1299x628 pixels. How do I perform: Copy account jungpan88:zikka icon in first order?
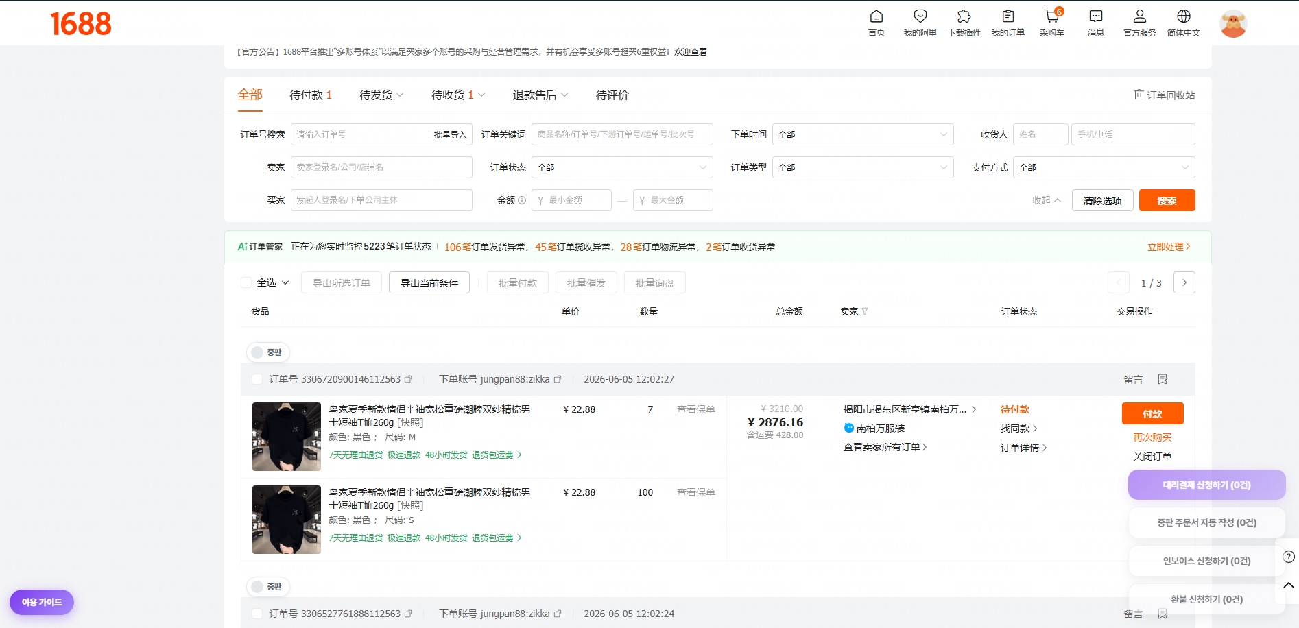pos(558,379)
